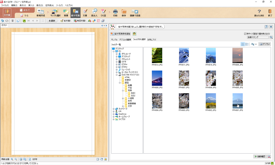The height and width of the screenshot is (165, 275).
Task: Select the おもて (front side) option
Action: [25, 10]
